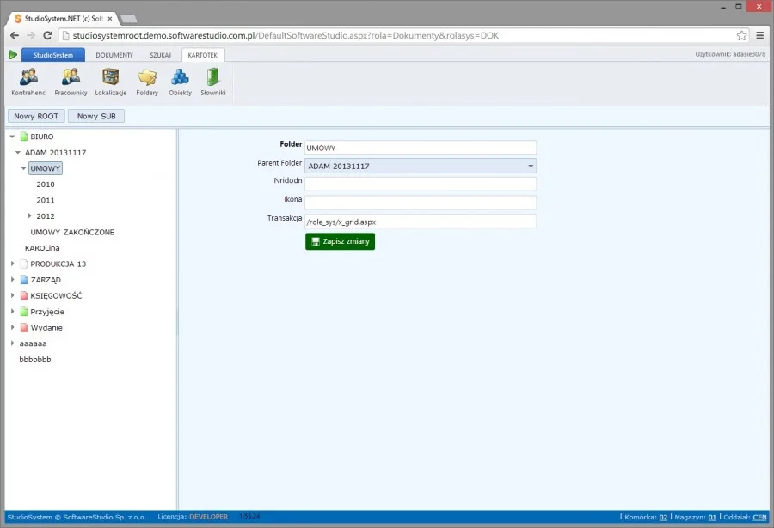Screen dimensions: 774x528
Task: Click the Nowy ROOT button
Action: pos(36,116)
